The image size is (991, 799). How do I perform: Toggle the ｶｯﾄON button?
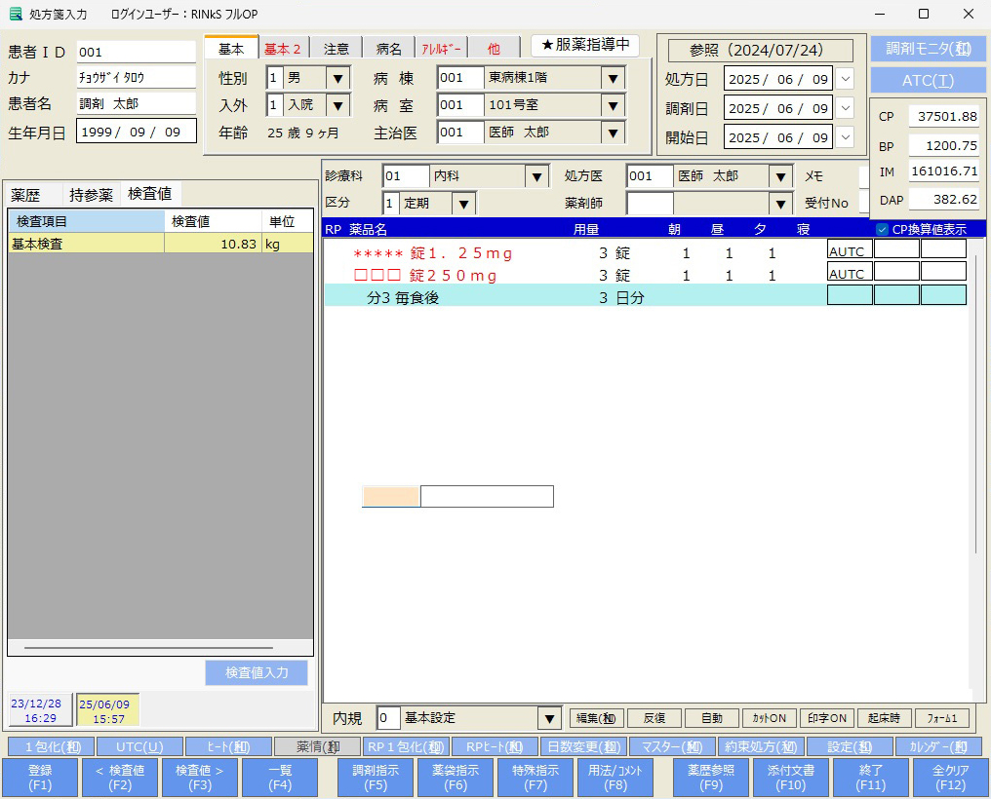pyautogui.click(x=770, y=718)
